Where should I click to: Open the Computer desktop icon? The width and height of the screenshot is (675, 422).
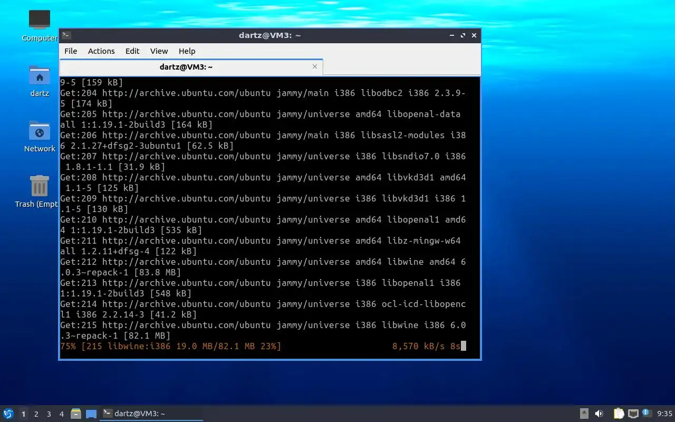point(40,26)
